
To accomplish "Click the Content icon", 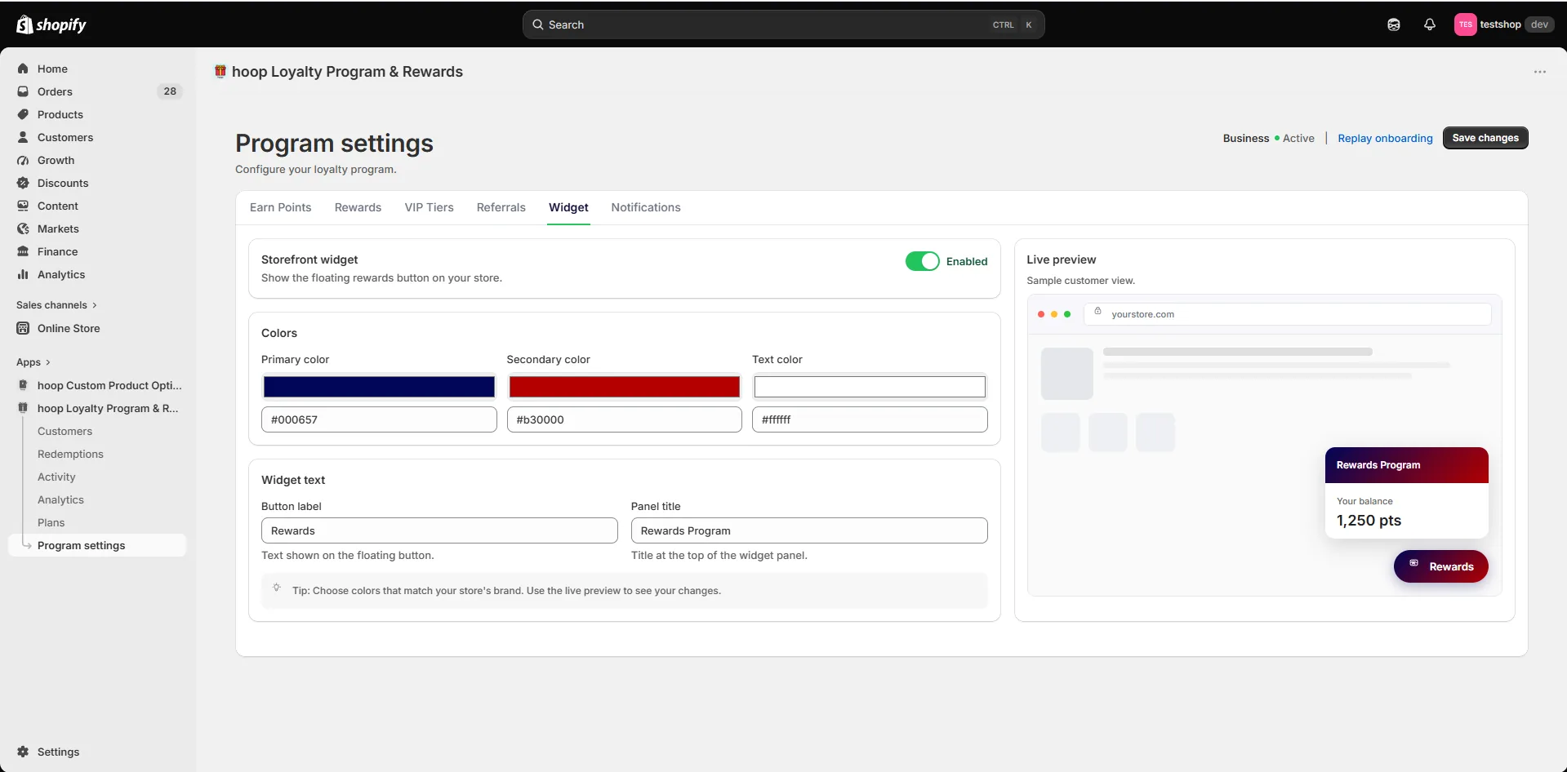I will pyautogui.click(x=23, y=206).
